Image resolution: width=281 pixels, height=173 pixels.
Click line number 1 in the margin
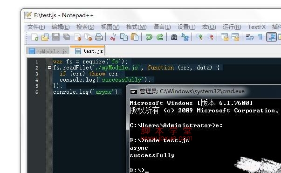(37, 62)
